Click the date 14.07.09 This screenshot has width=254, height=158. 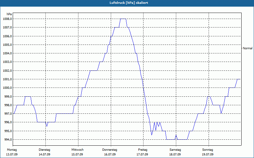click(x=44, y=155)
